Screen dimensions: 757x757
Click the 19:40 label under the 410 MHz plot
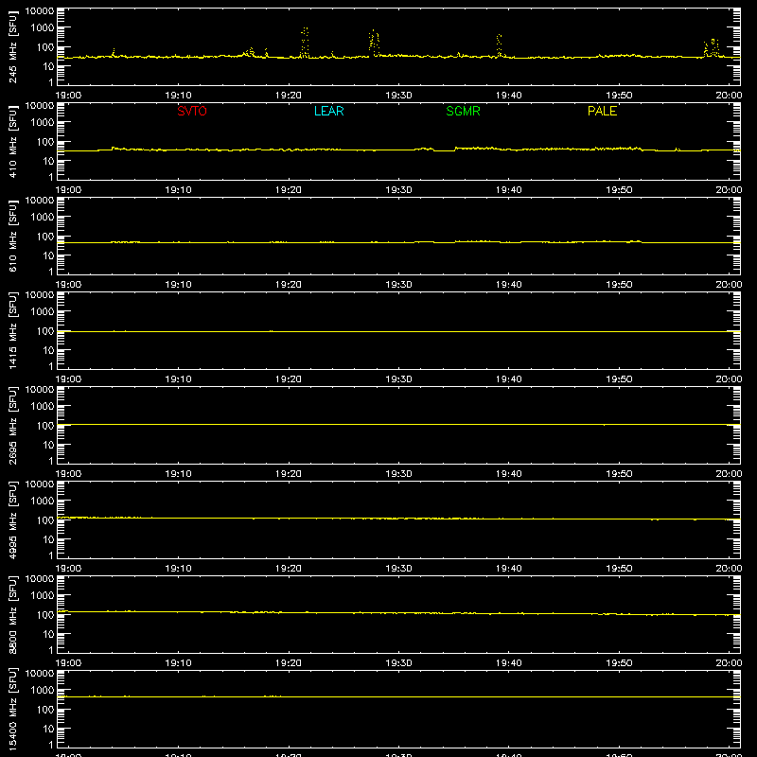(x=509, y=190)
